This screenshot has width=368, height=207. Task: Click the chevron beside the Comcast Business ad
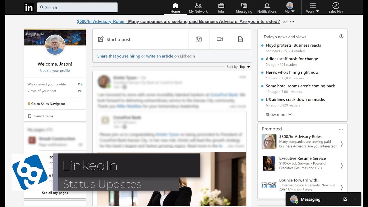click(342, 187)
